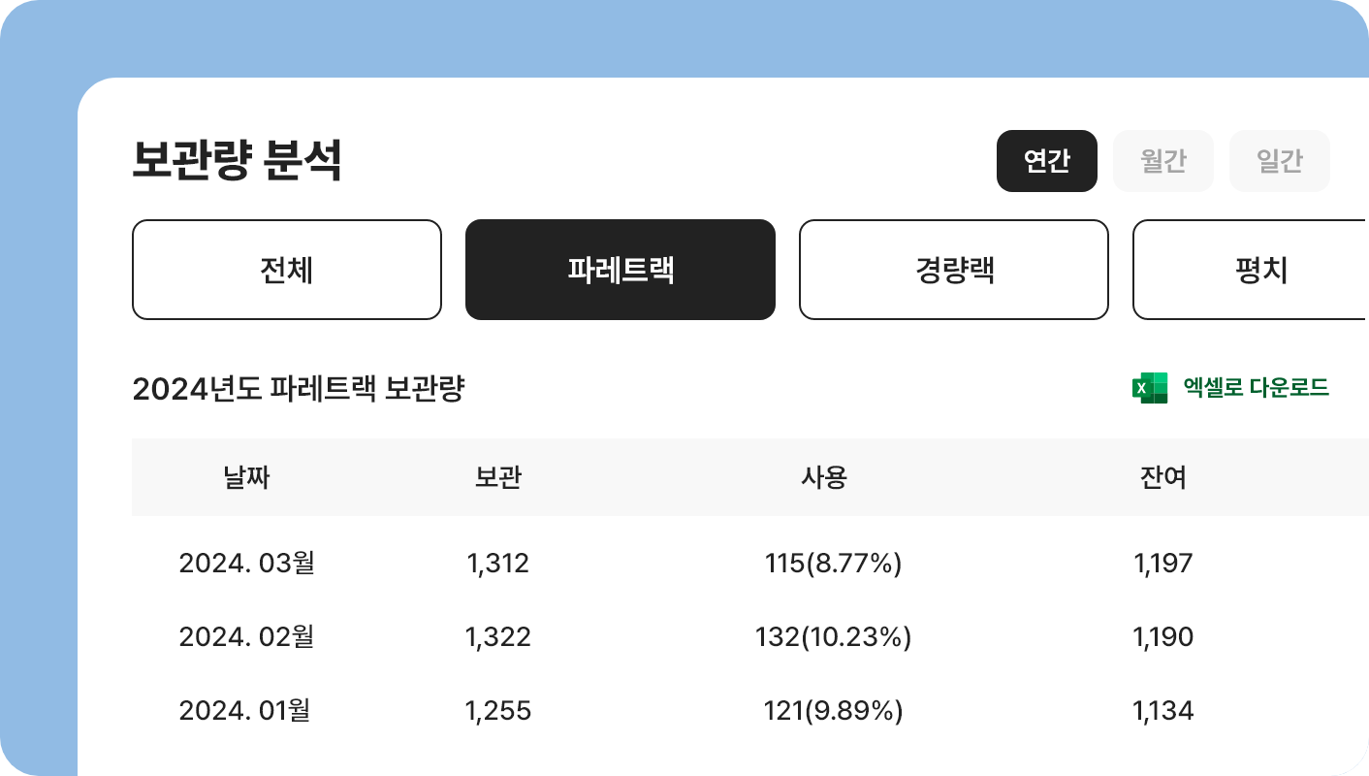Click the 잔여 column header
The height and width of the screenshot is (776, 1369).
click(1163, 477)
